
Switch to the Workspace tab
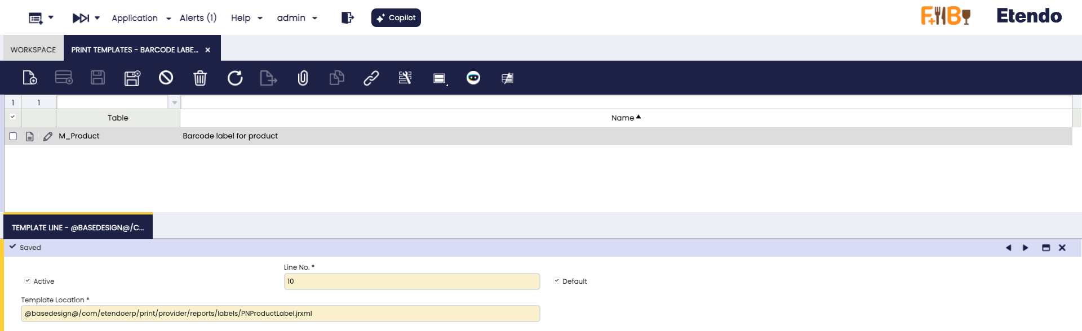click(33, 50)
